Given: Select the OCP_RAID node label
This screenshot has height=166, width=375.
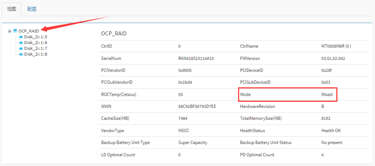Looking at the screenshot, I should click(29, 31).
